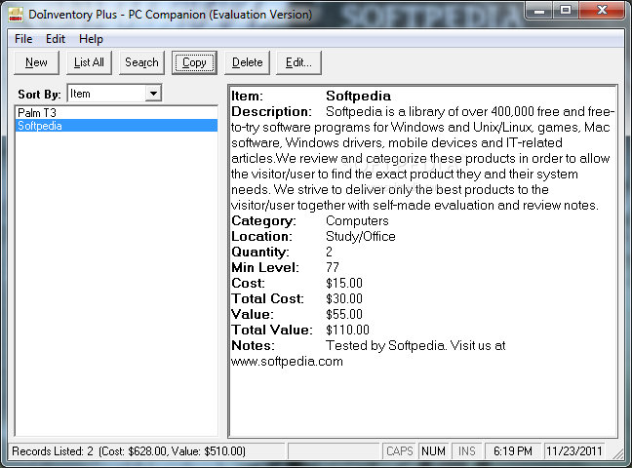Click the DoInventory Plus title bar icon
The height and width of the screenshot is (468, 632).
click(x=16, y=14)
